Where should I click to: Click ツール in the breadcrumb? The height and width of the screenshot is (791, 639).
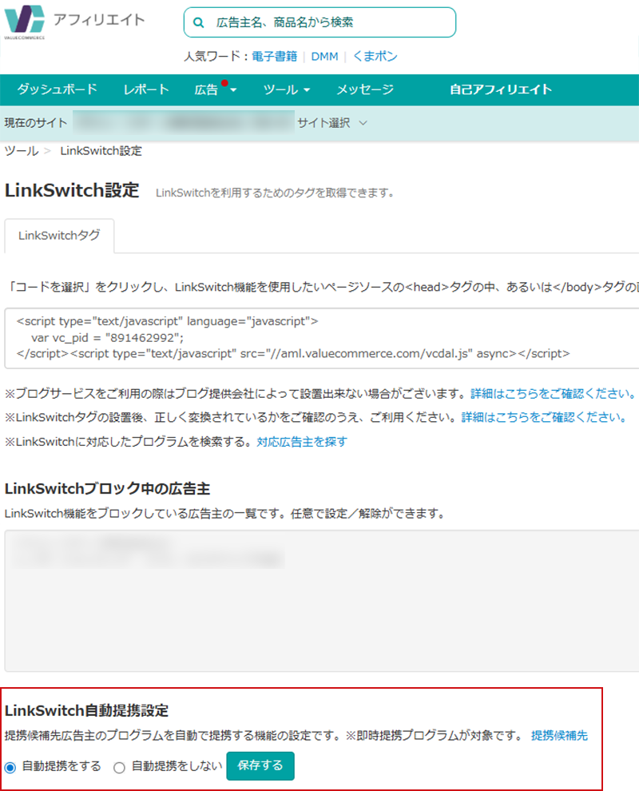click(21, 151)
